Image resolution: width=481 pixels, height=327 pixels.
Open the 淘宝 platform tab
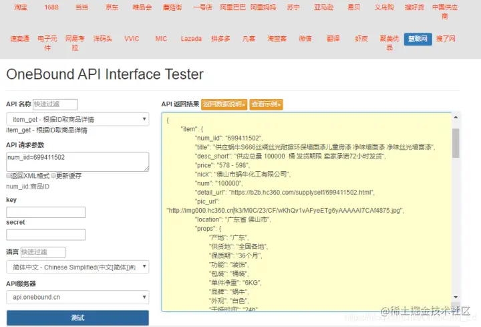pos(21,7)
